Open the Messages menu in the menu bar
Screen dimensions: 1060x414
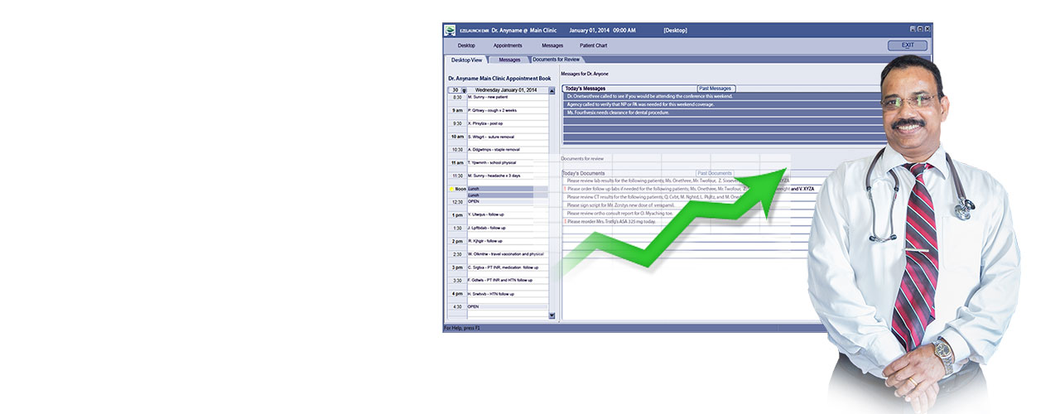[552, 46]
